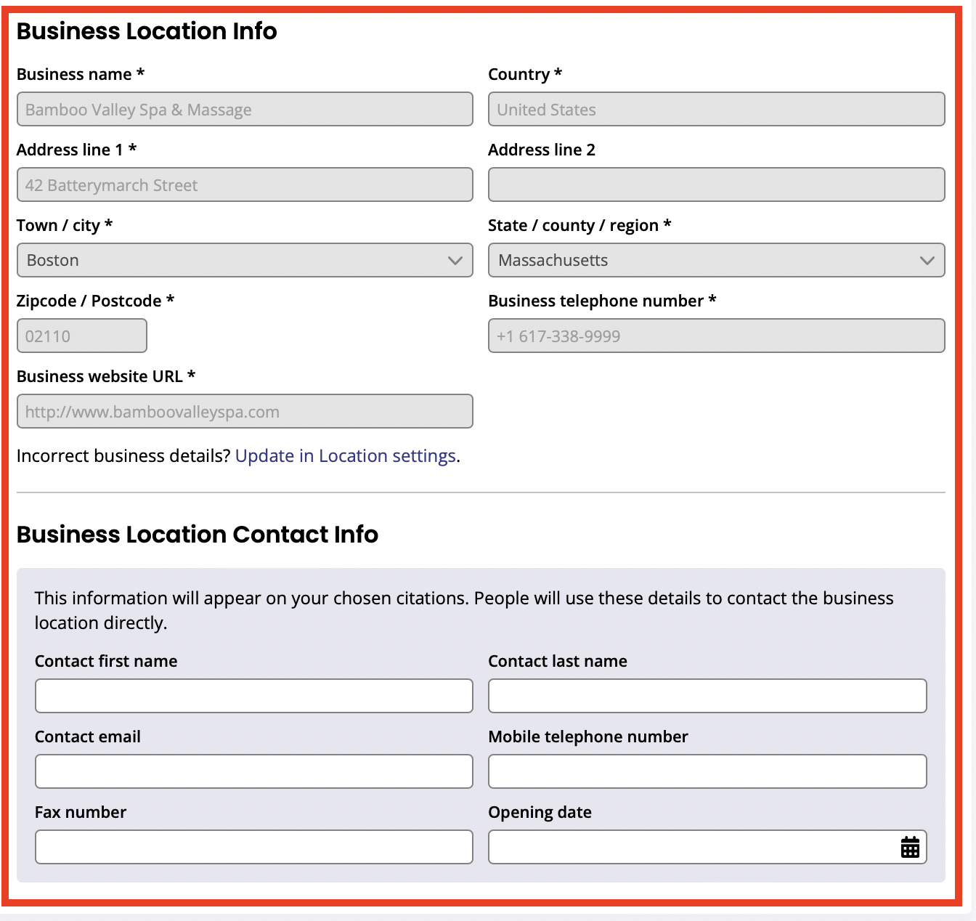This screenshot has height=921, width=976.
Task: Click the chevron arrow in the Town / city box
Action: [x=455, y=261]
